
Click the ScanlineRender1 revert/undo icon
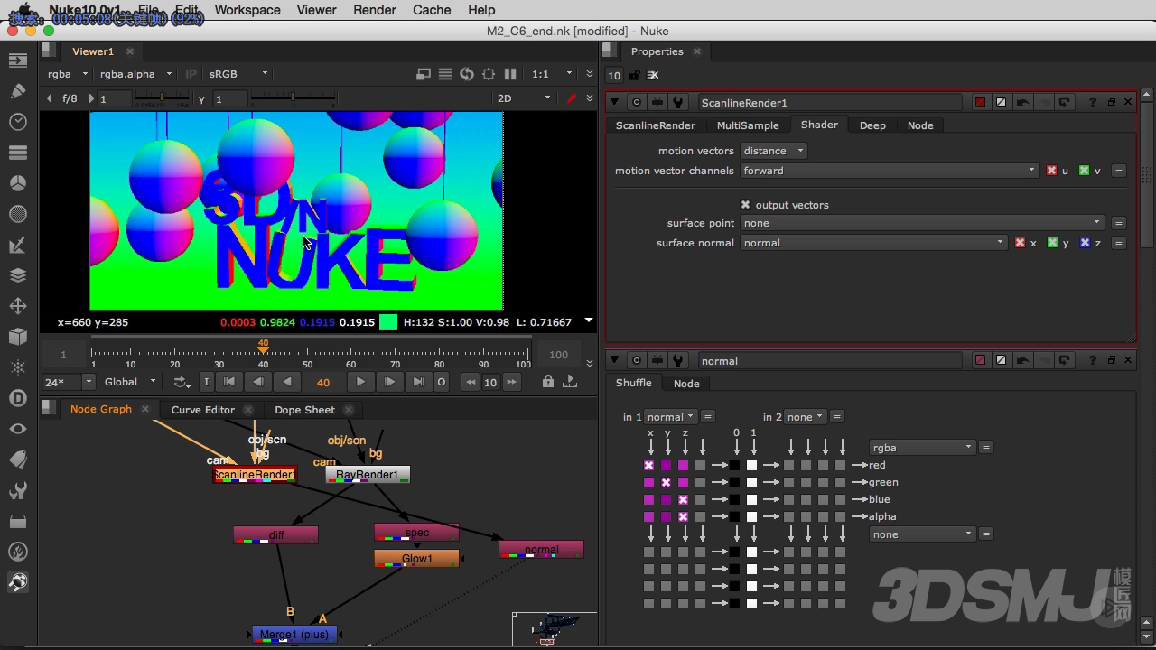point(1023,103)
